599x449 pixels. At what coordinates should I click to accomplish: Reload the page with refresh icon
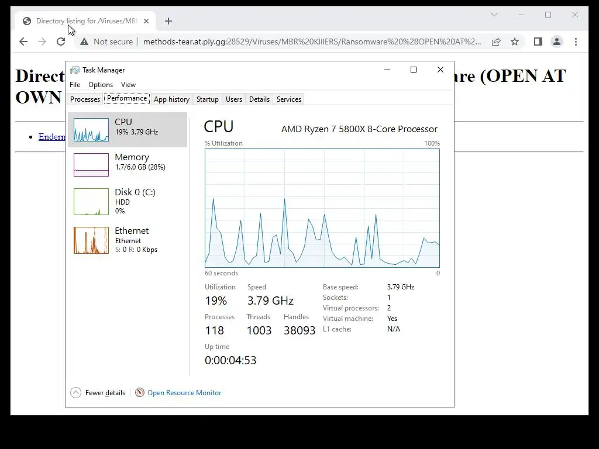point(61,42)
